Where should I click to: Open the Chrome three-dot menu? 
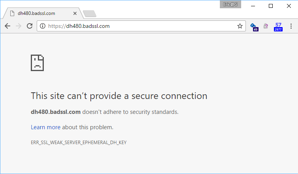[x=291, y=26]
